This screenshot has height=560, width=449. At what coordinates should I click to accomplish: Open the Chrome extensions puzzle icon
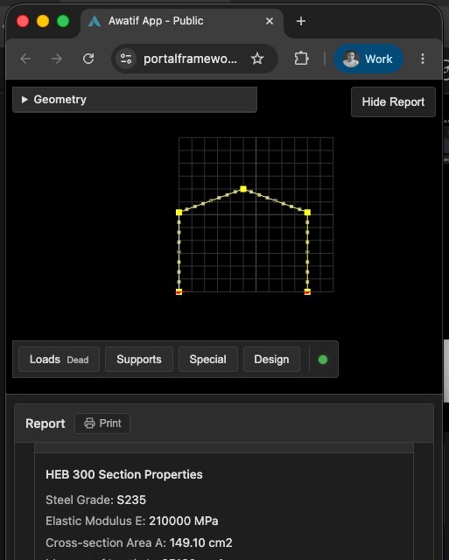pos(301,59)
